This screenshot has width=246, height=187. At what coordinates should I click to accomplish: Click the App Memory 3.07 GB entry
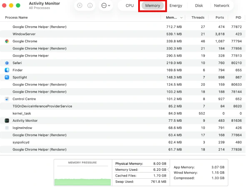pyautogui.click(x=199, y=167)
